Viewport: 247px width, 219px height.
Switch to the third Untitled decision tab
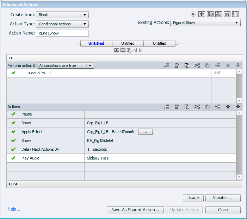[x=160, y=43]
